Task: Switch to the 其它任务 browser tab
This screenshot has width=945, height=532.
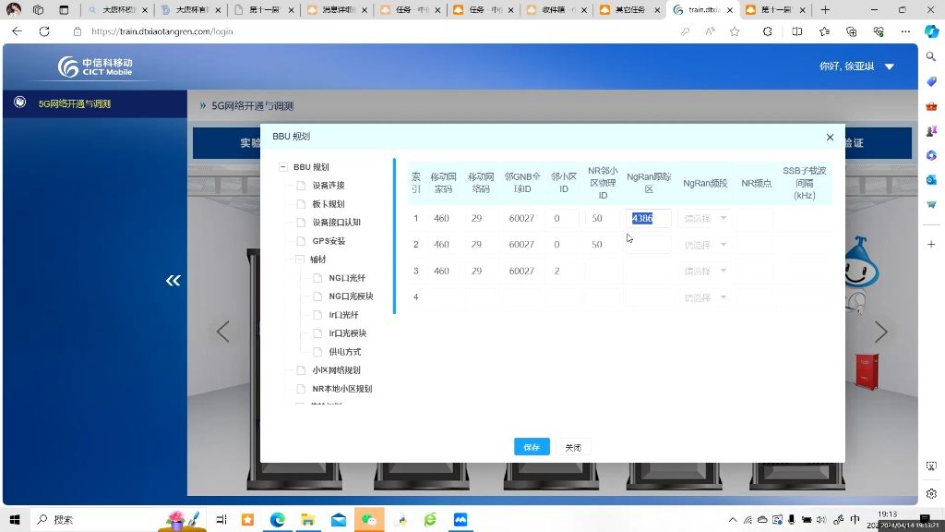Action: [x=628, y=9]
